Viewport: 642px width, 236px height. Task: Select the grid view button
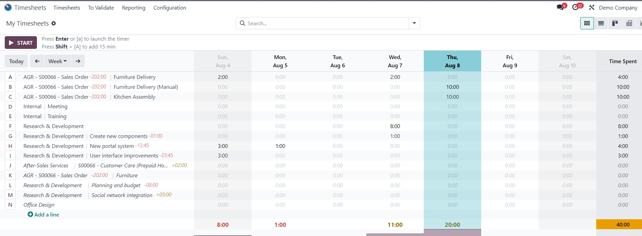pos(587,23)
